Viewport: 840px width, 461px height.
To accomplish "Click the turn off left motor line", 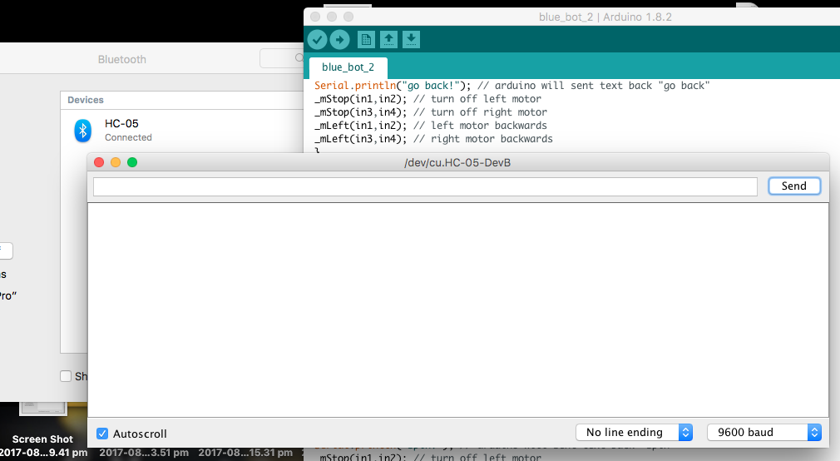I will [428, 99].
